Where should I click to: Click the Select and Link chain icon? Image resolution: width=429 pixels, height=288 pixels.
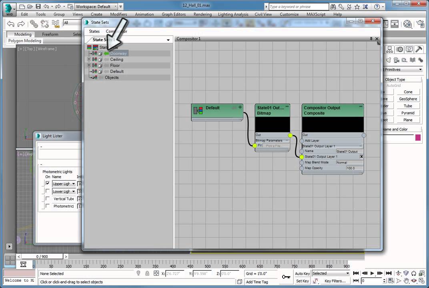[34, 24]
